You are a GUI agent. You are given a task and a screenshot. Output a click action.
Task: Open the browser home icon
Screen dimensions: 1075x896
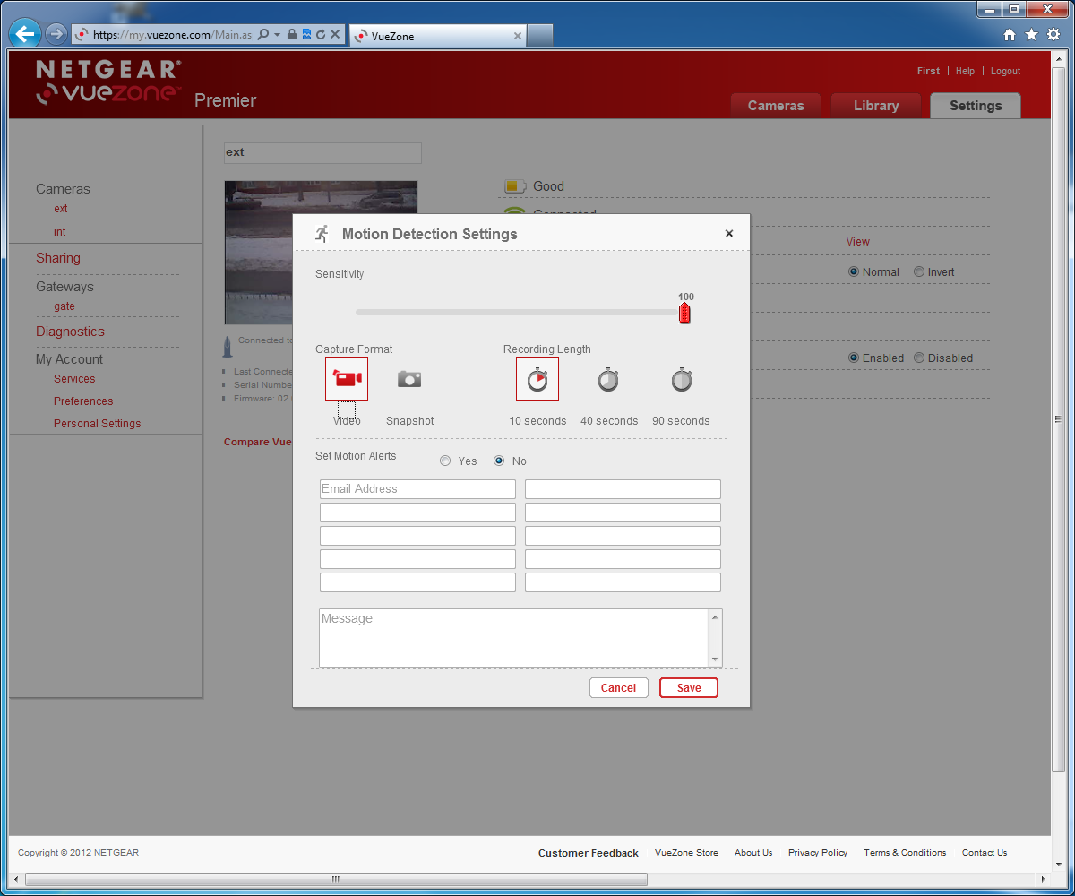click(x=1010, y=35)
